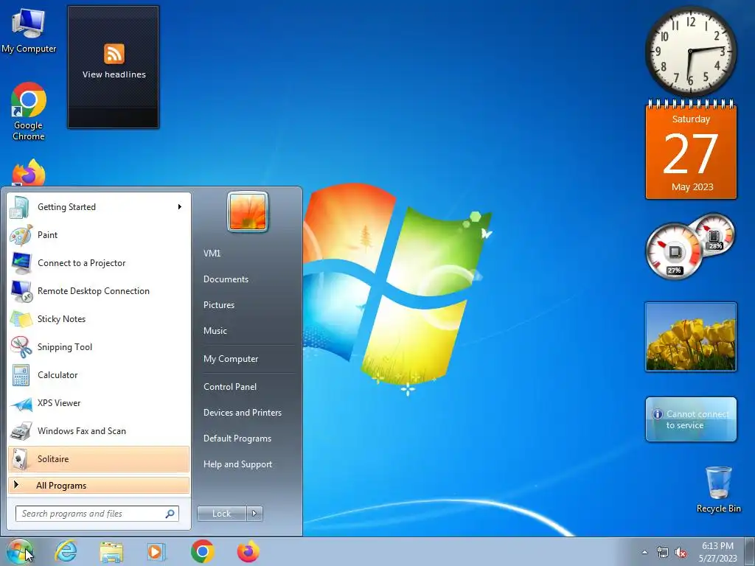755x566 pixels.
Task: Show hidden system tray icons
Action: 644,553
